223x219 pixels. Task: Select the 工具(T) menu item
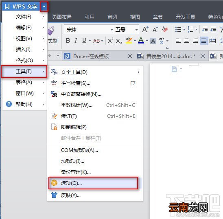(24, 72)
